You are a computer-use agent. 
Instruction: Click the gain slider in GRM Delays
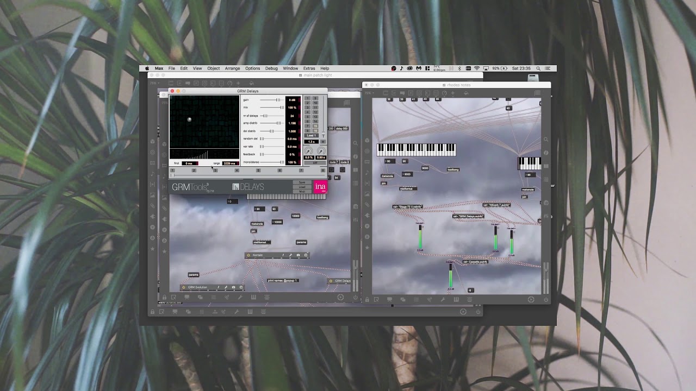(x=272, y=100)
